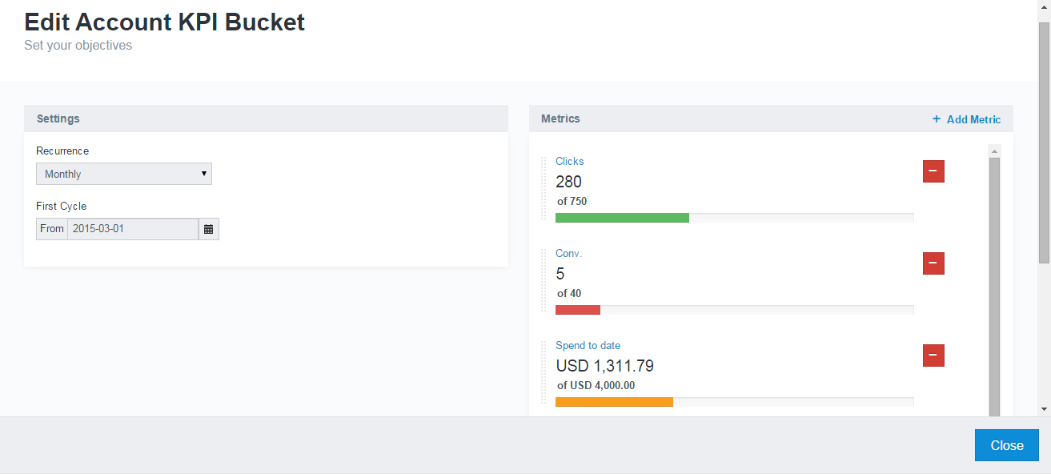Viewport: 1051px width, 474px height.
Task: Open the Conv. metric title link
Action: pos(568,253)
